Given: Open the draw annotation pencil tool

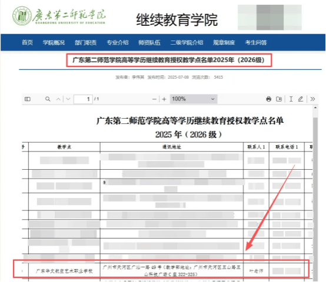Looking at the screenshot, I should pos(301,99).
